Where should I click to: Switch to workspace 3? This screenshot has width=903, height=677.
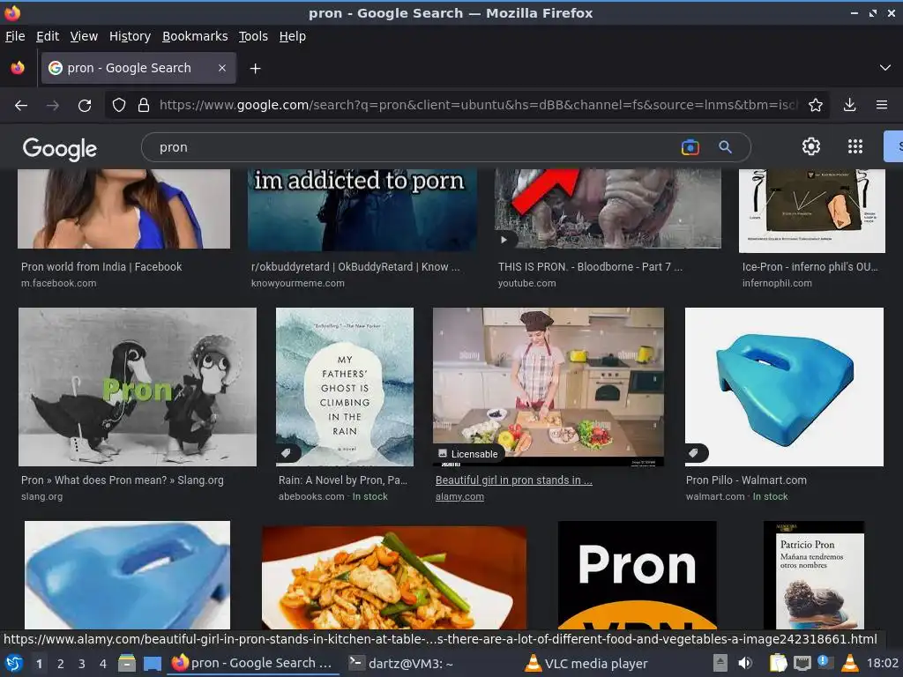pyautogui.click(x=82, y=664)
